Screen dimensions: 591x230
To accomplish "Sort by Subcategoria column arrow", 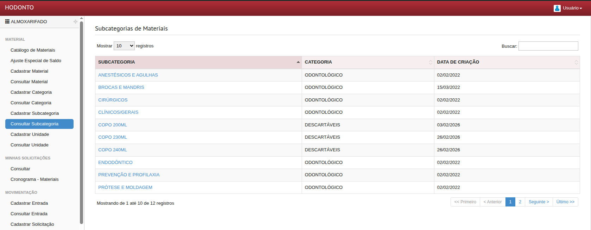I will pos(298,62).
